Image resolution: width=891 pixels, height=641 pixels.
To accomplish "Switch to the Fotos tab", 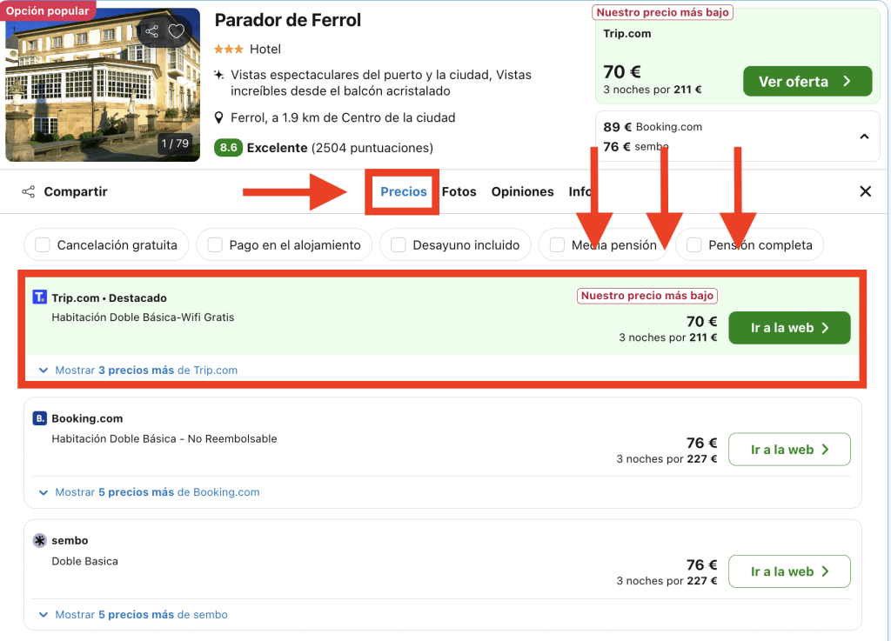I will 459,191.
